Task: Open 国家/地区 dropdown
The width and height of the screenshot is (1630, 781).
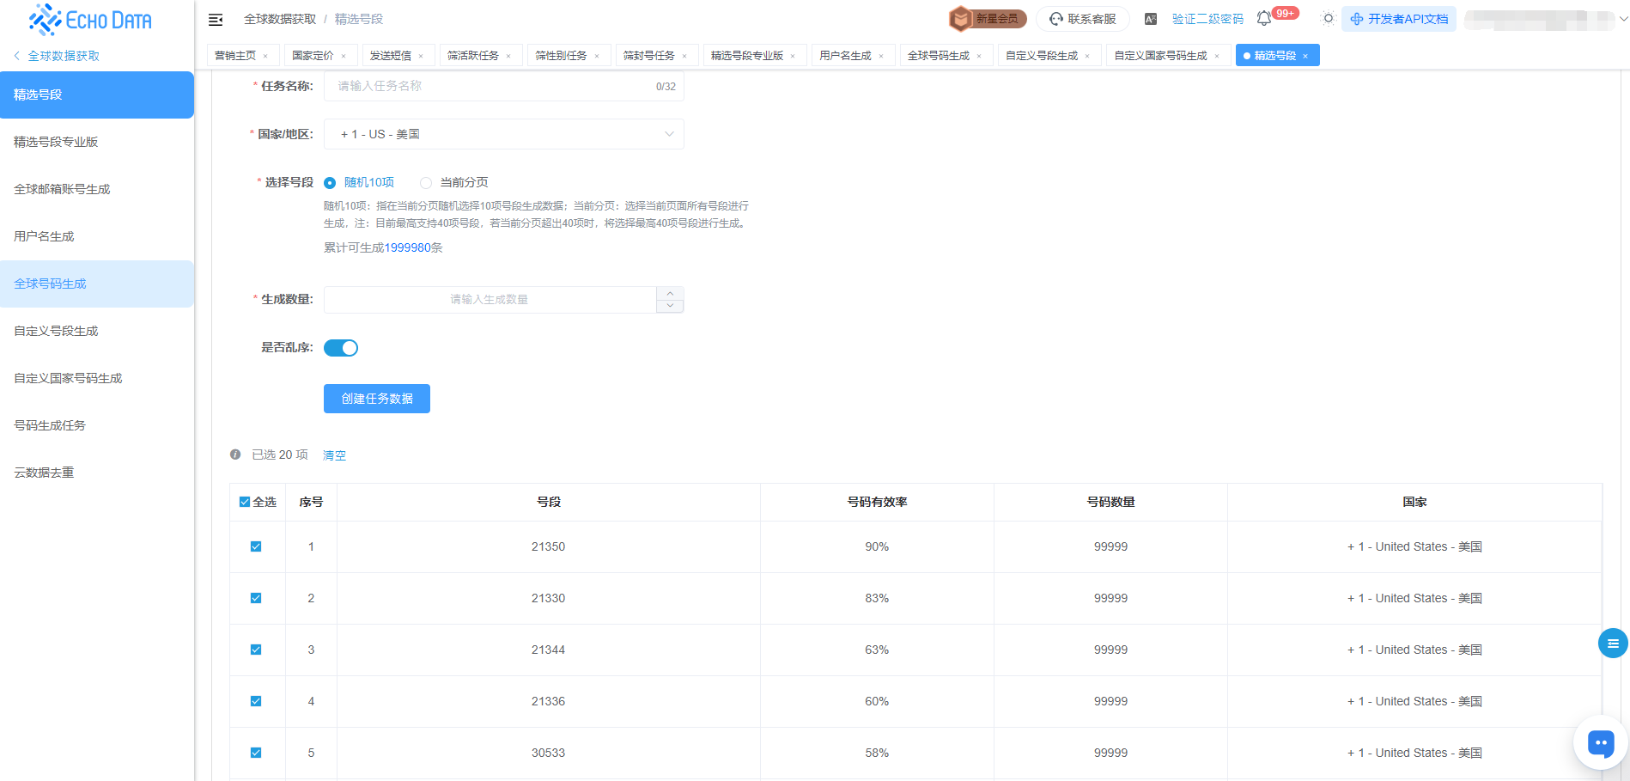Action: pyautogui.click(x=504, y=134)
